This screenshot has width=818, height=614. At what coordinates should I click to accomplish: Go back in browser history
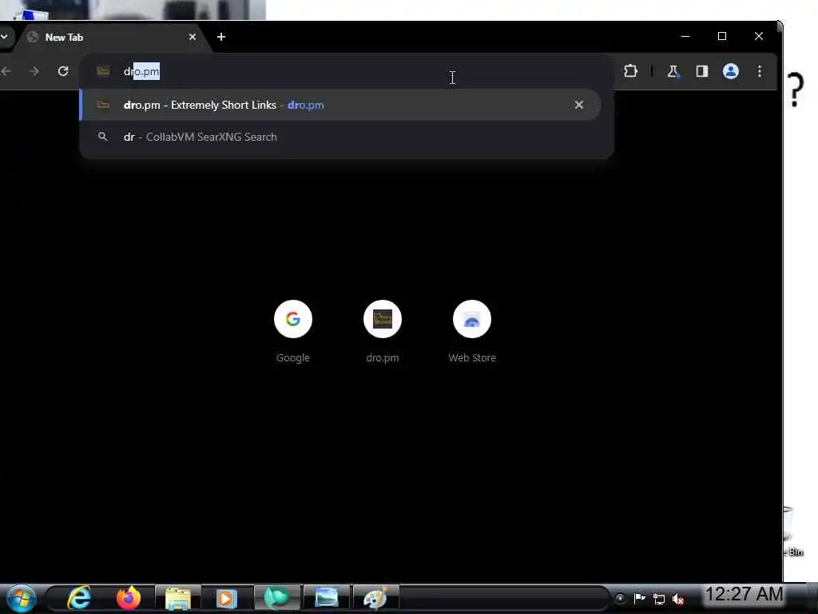pos(6,71)
